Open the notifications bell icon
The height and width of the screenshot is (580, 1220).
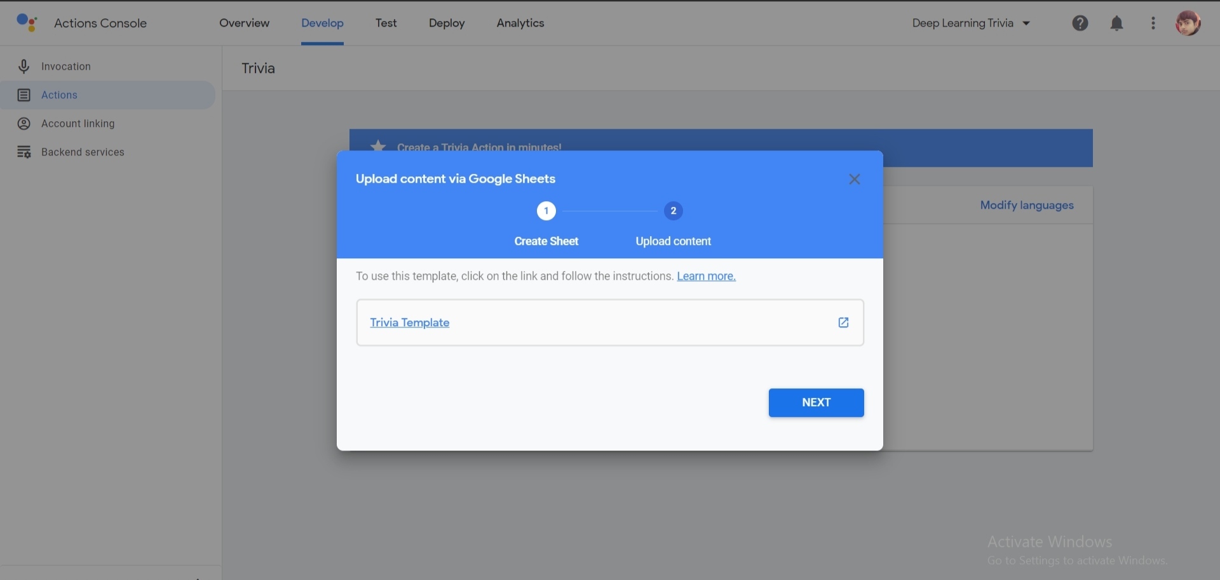(x=1116, y=23)
